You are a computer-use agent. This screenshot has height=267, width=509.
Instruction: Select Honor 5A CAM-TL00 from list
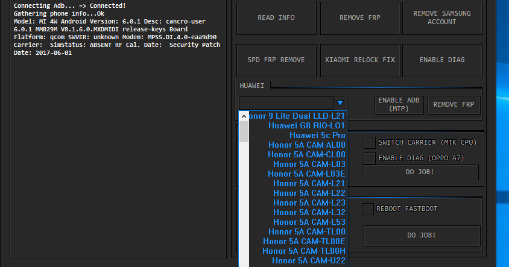[x=298, y=231]
